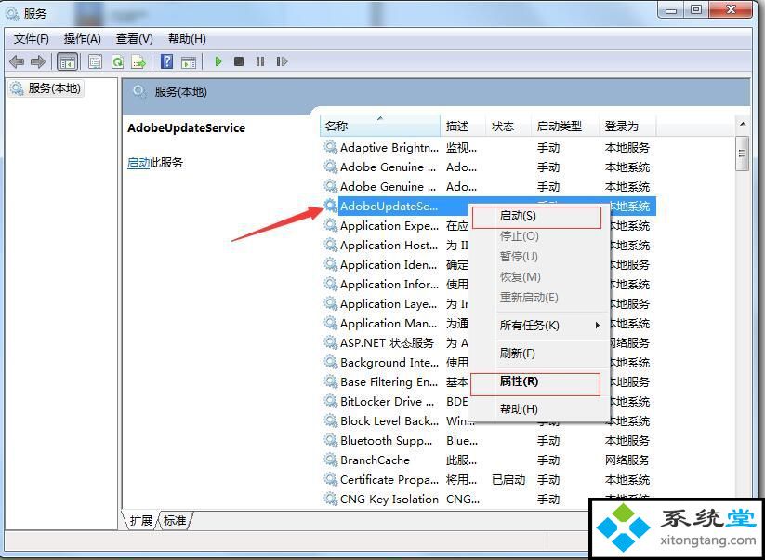
Task: Click the Restart service toolbar icon
Action: tap(282, 61)
